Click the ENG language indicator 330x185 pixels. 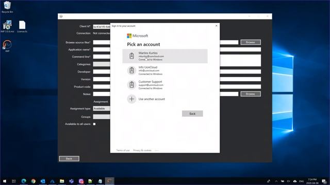(x=302, y=181)
